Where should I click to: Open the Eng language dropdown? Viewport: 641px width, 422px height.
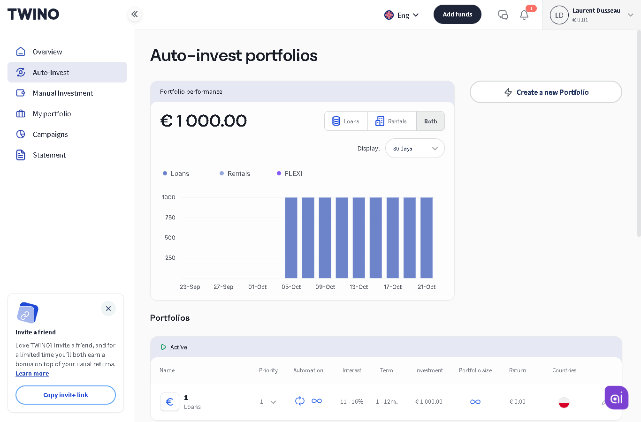pyautogui.click(x=402, y=15)
